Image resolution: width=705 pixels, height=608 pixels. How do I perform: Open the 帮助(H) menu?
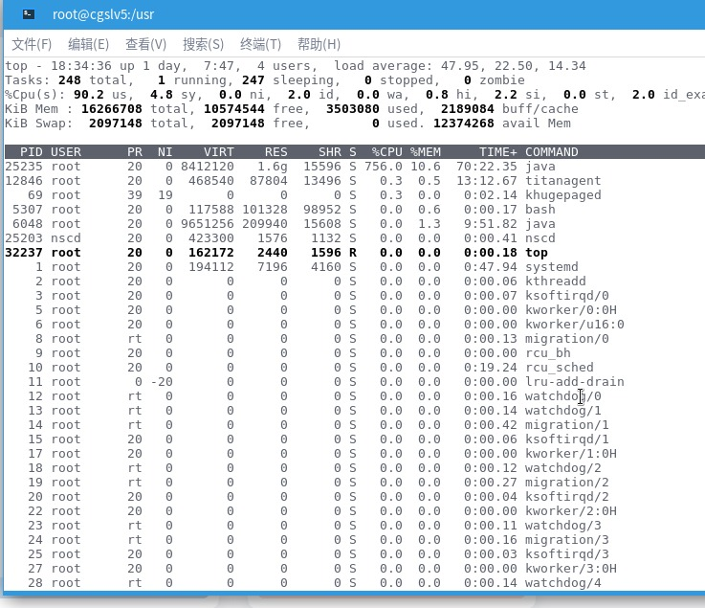[x=319, y=44]
